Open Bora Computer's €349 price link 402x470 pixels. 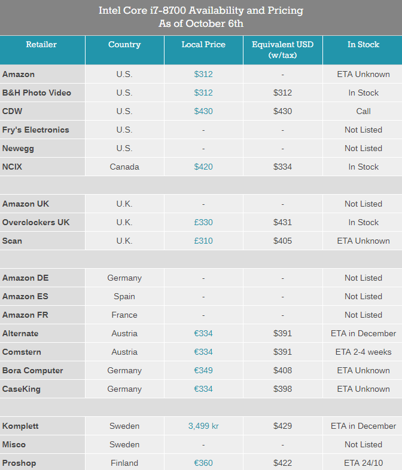point(203,370)
